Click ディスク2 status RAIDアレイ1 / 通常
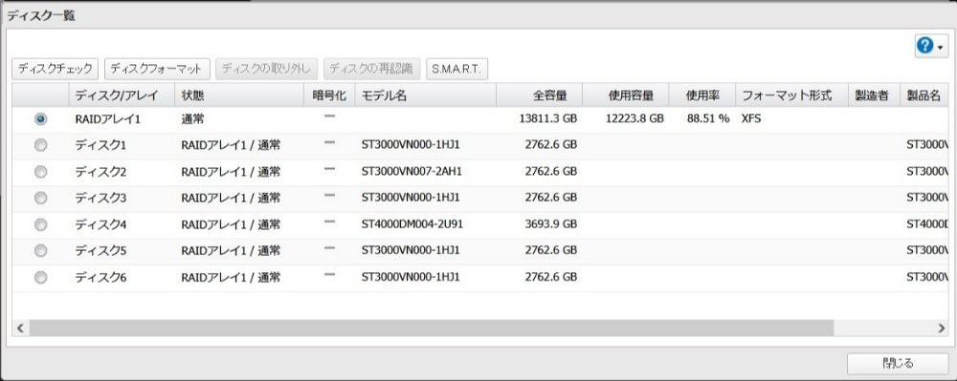The image size is (957, 381). [x=231, y=172]
